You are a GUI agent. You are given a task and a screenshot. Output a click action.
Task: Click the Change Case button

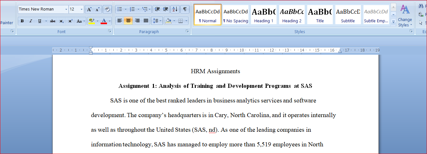click(79, 21)
